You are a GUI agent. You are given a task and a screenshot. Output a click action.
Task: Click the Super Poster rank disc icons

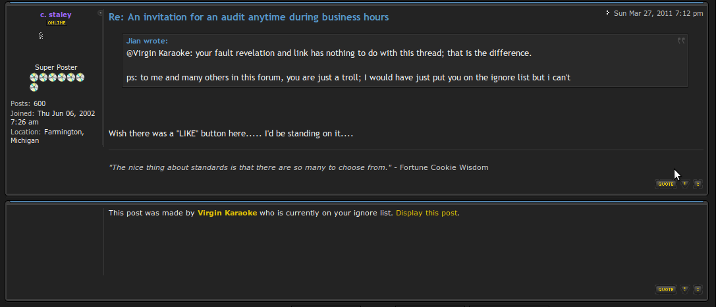tap(57, 82)
